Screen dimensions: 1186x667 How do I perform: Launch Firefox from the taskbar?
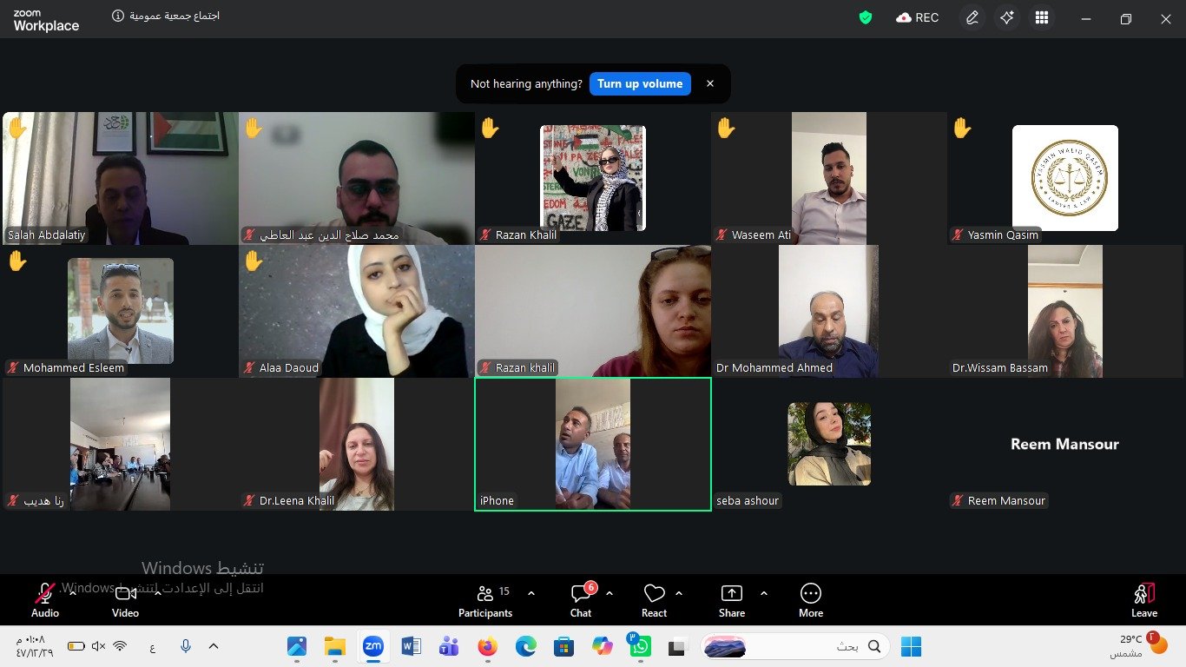[488, 646]
